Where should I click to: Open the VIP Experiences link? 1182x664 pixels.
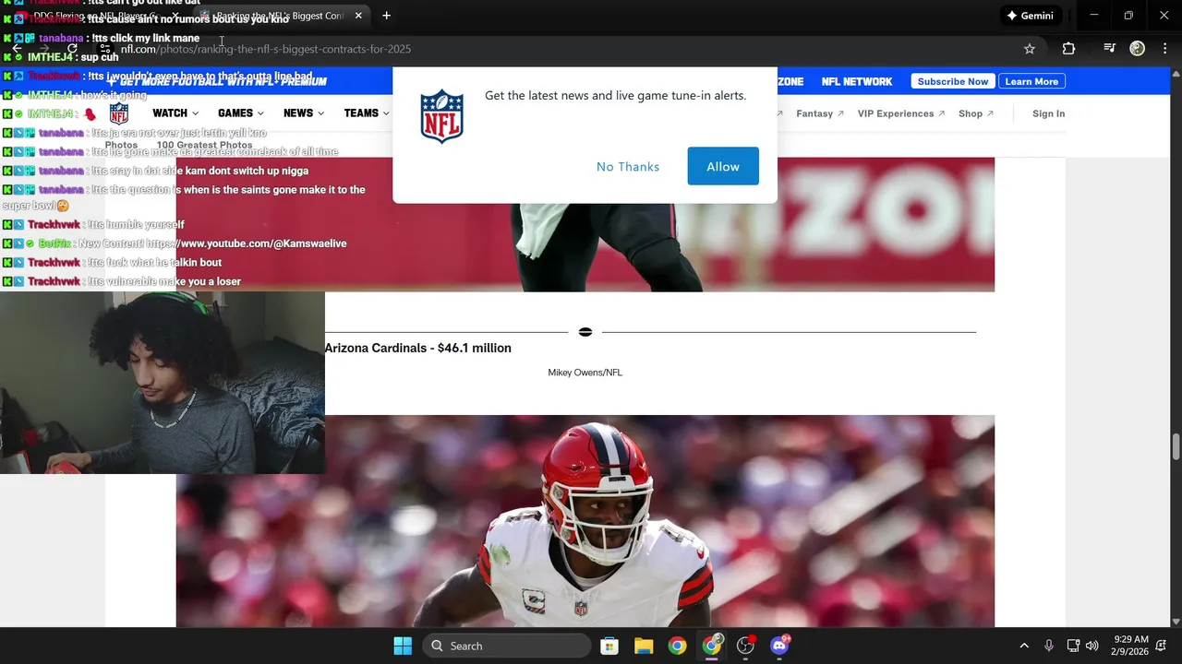(901, 113)
